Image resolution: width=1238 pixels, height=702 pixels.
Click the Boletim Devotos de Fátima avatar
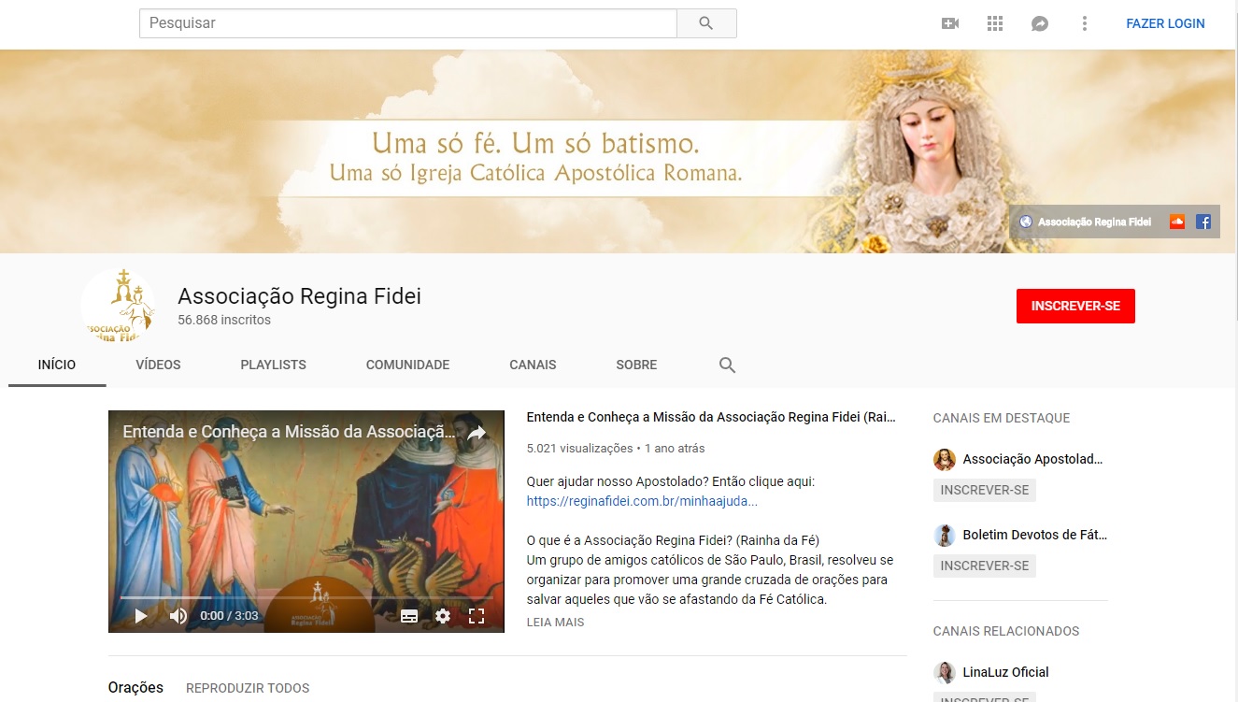[945, 535]
